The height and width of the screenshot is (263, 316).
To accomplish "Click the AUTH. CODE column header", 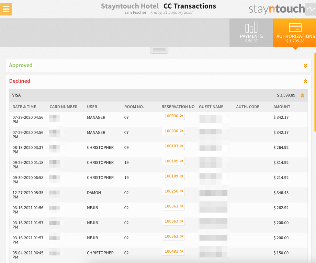I will point(248,107).
